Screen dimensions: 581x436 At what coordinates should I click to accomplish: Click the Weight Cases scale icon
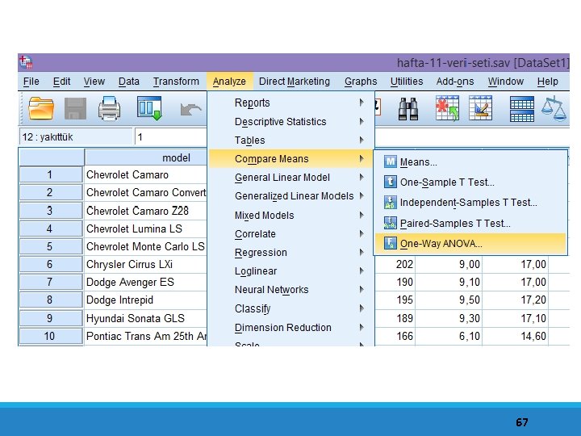click(x=554, y=109)
